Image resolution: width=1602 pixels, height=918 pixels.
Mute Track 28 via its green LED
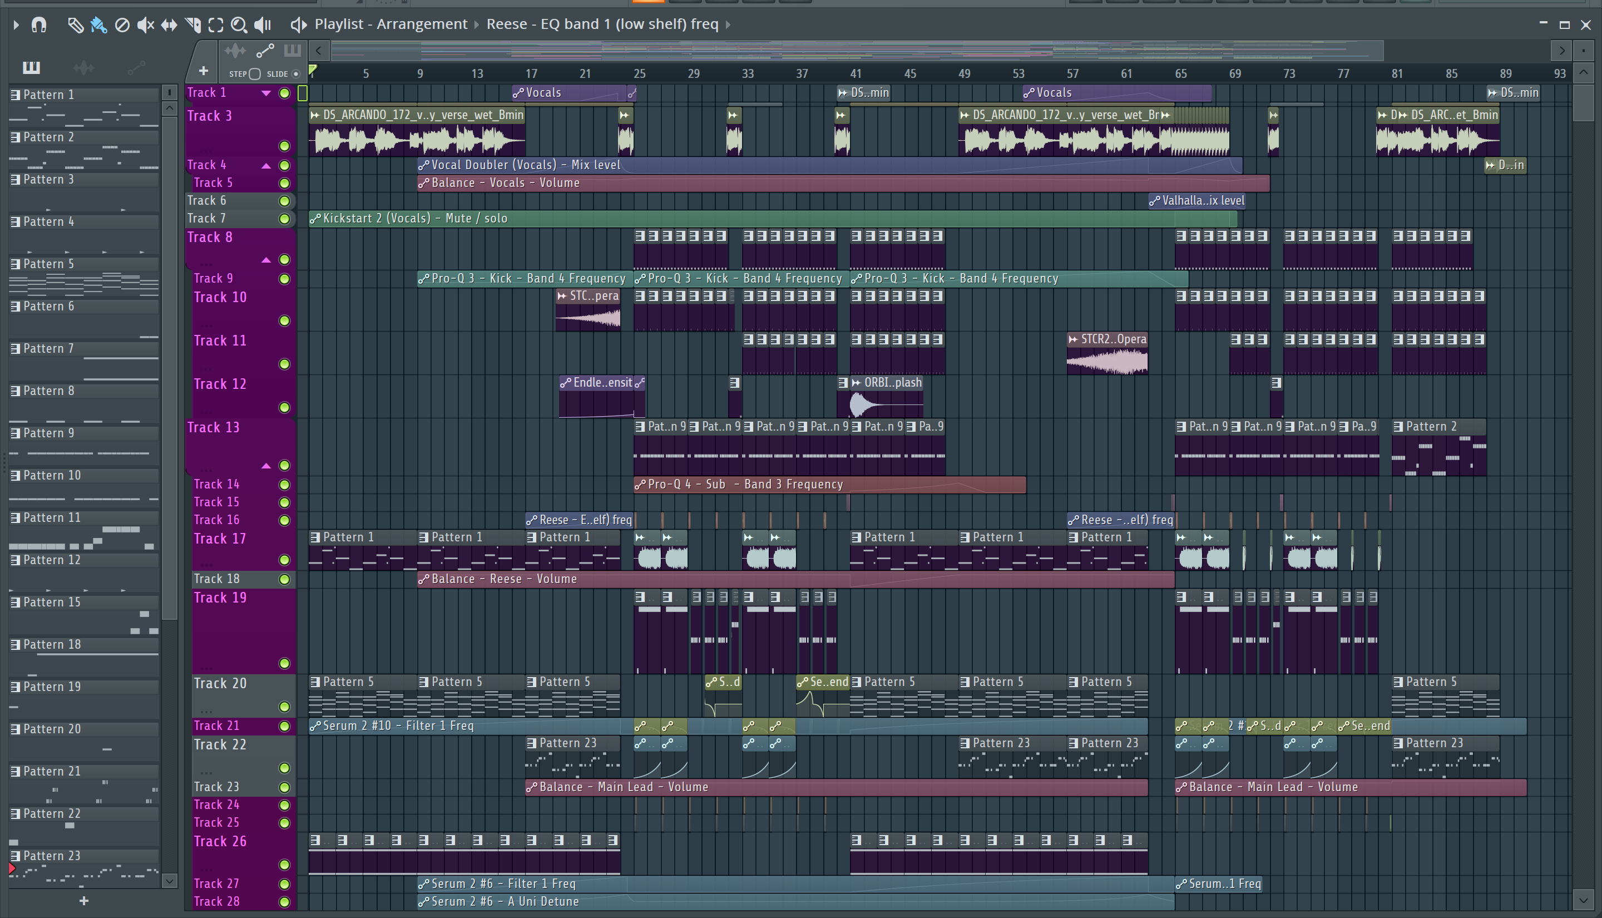point(284,902)
